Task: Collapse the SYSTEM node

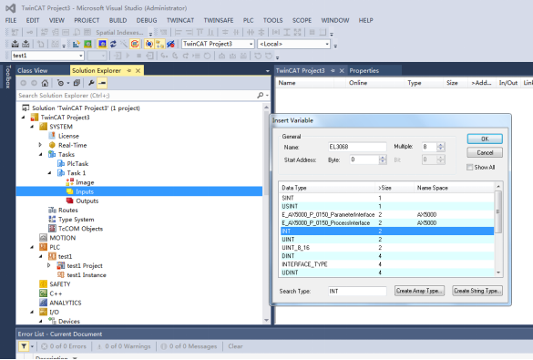Action: (32, 127)
